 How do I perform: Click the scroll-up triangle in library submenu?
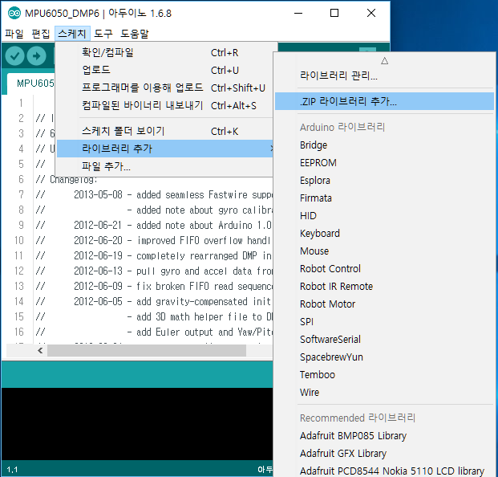[385, 61]
